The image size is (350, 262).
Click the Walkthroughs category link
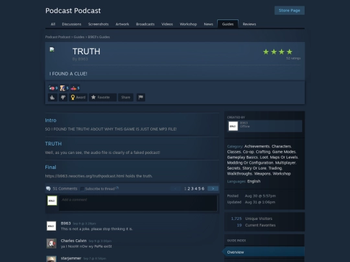coord(240,173)
